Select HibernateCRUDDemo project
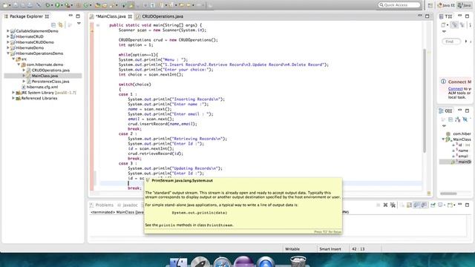Viewport: 475px width, 267px height. 35,42
